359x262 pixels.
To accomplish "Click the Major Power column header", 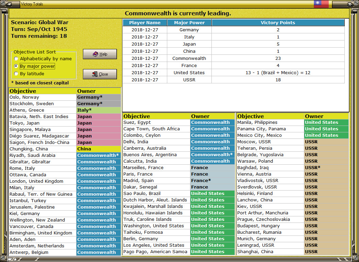I will coord(189,22).
